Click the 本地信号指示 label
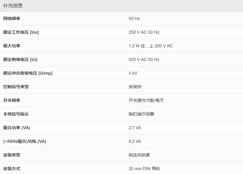 (x=16, y=114)
